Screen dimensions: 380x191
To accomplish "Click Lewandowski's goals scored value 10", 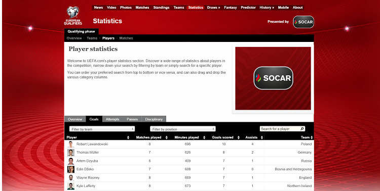I will coord(223,144).
